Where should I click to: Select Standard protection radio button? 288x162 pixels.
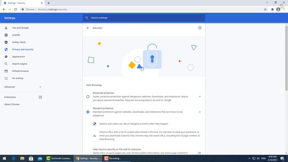(x=88, y=112)
